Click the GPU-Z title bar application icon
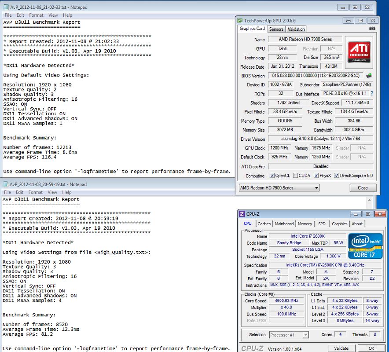Screen dimensions: 389x352 coord(240,21)
